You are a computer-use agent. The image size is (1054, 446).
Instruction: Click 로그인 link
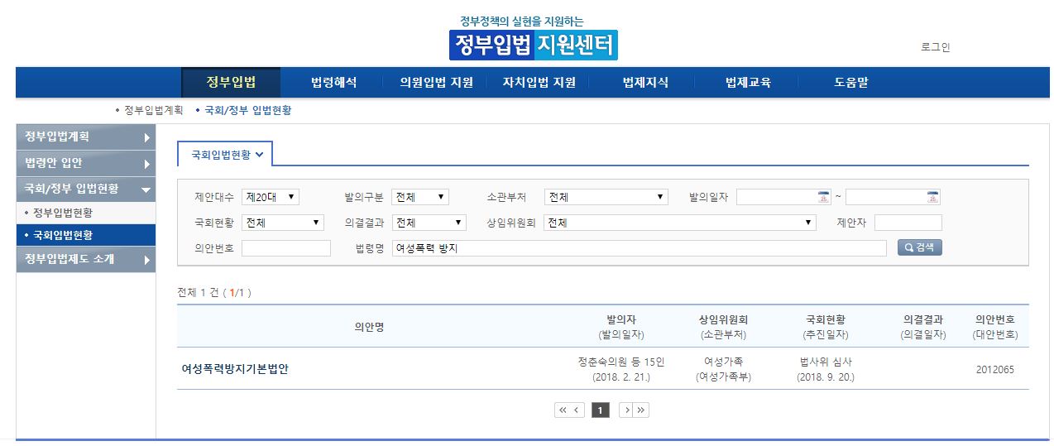pos(936,47)
